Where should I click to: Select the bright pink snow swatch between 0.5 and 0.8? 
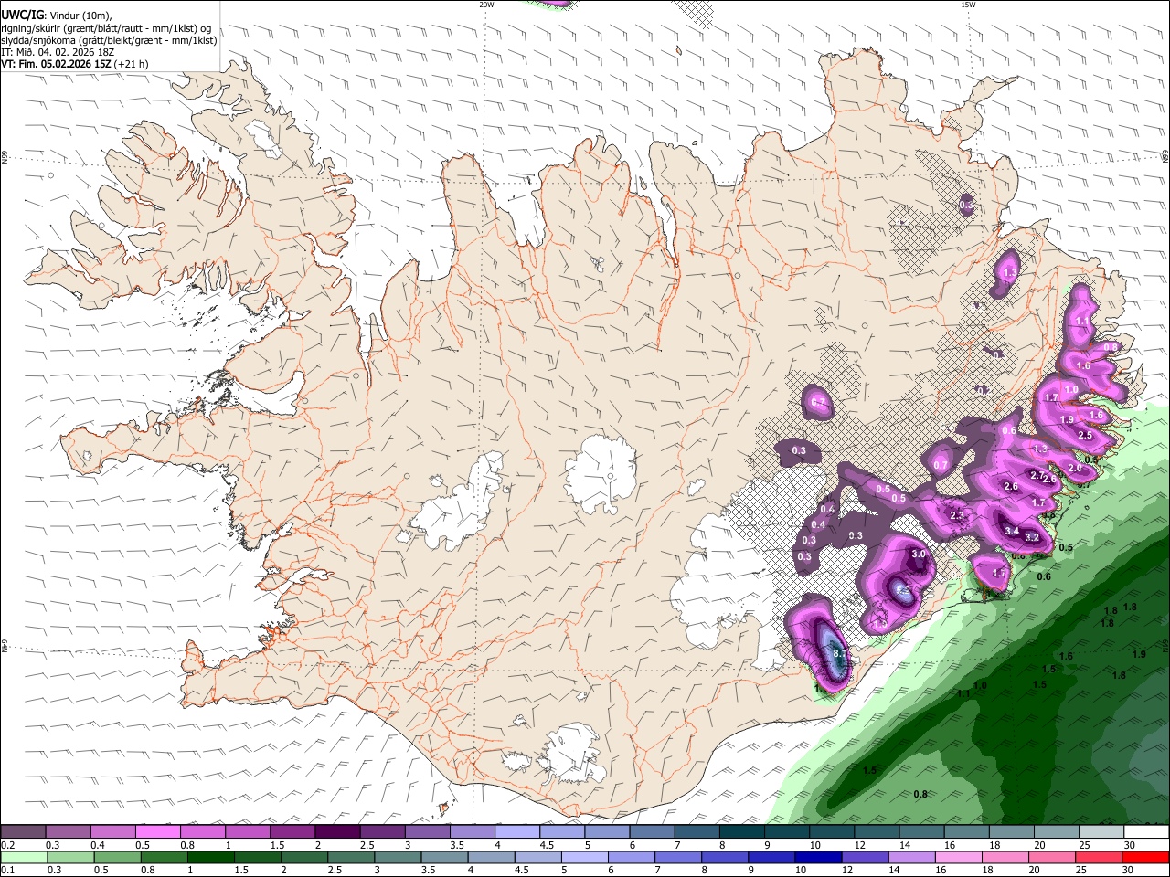157,831
